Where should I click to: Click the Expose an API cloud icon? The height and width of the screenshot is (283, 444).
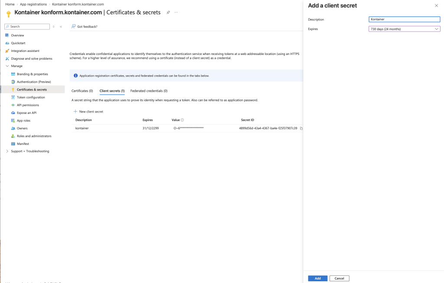[13, 113]
